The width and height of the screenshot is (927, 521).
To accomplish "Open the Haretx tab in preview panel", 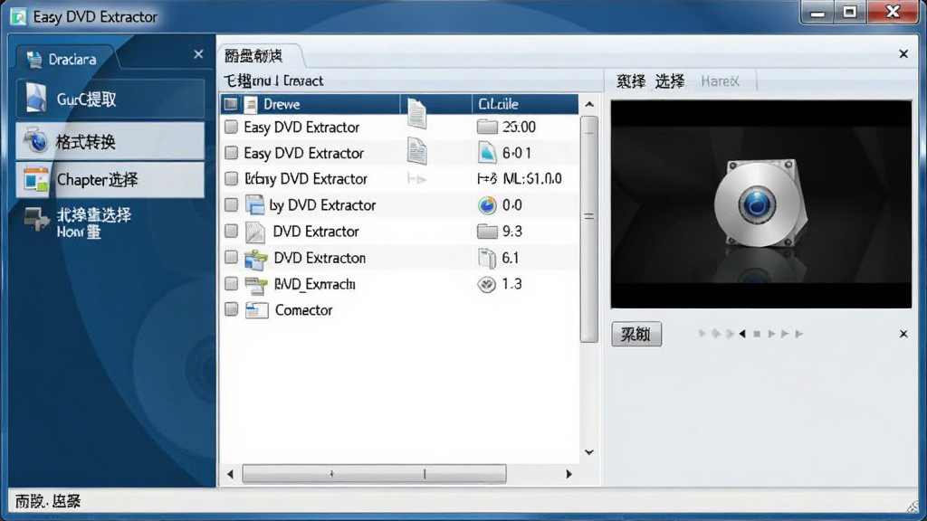I will (720, 81).
